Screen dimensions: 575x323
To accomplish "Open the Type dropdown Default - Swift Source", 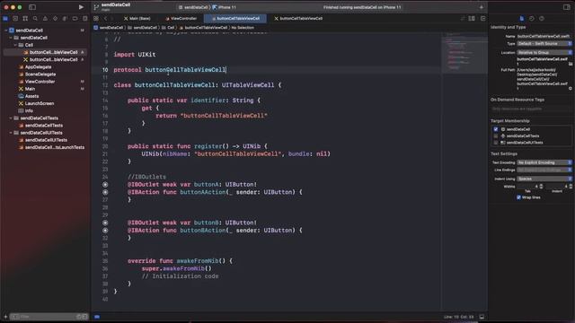I will click(544, 44).
